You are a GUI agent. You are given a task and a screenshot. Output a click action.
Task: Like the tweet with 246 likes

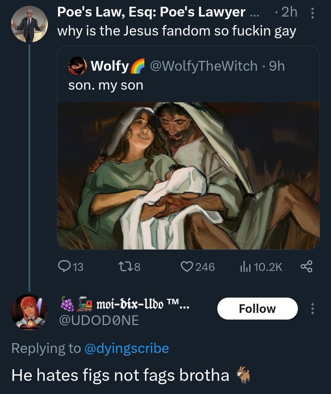click(x=187, y=267)
